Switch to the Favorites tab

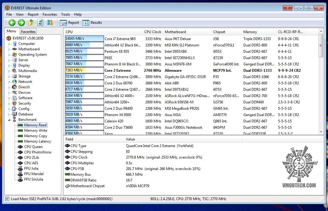pyautogui.click(x=28, y=31)
